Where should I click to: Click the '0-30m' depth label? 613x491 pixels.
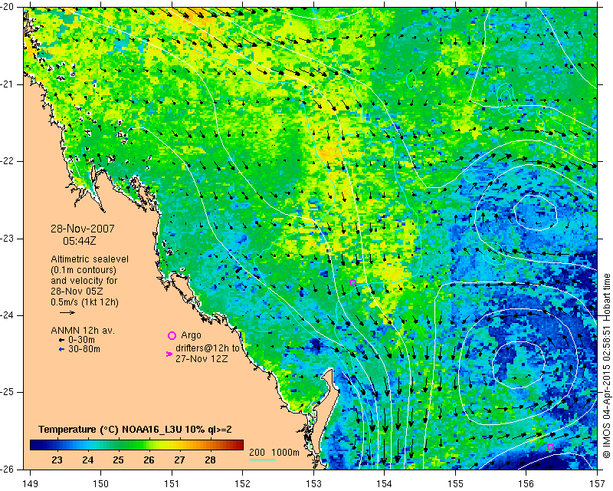[81, 340]
